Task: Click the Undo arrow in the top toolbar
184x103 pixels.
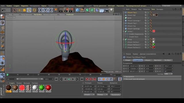Action: click(4, 10)
